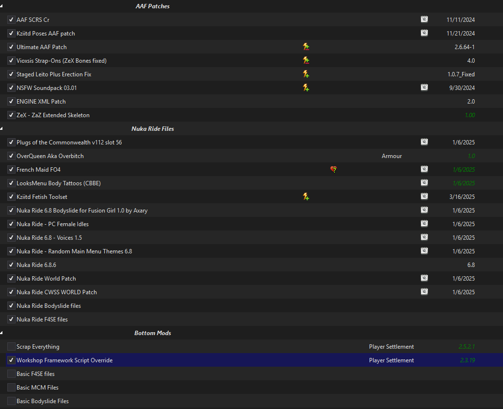
Task: Select the Bottom Mods separator title
Action: [x=153, y=333]
